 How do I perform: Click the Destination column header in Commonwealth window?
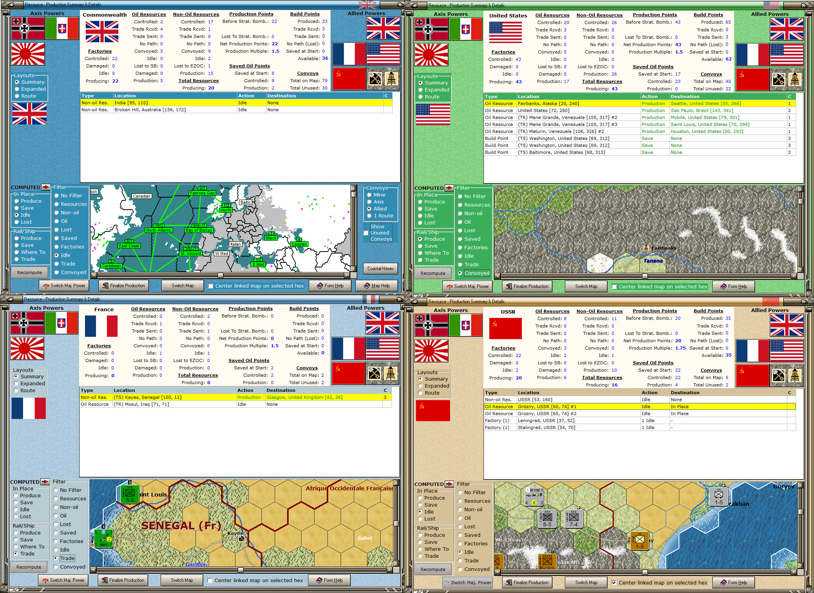324,96
